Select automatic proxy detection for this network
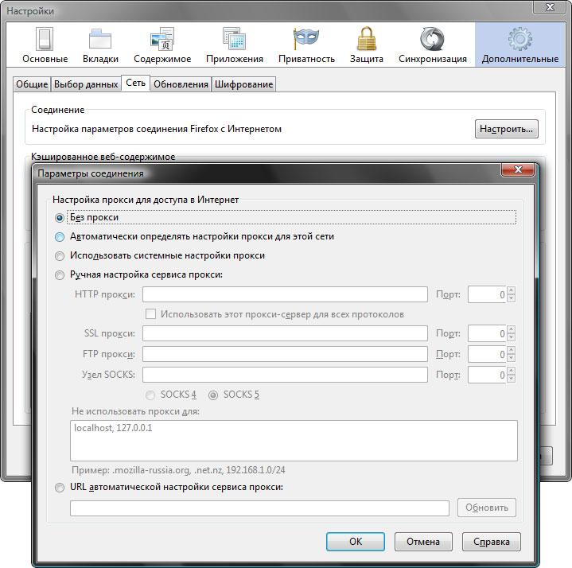 tap(59, 237)
